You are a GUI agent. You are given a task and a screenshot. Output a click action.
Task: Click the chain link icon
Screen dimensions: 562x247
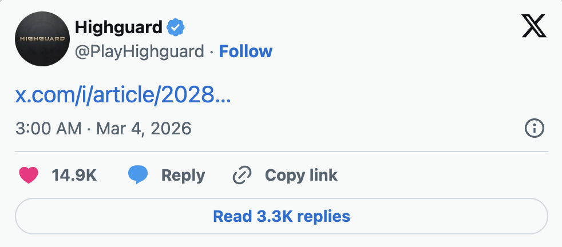242,175
